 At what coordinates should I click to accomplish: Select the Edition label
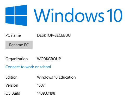coord(11,77)
